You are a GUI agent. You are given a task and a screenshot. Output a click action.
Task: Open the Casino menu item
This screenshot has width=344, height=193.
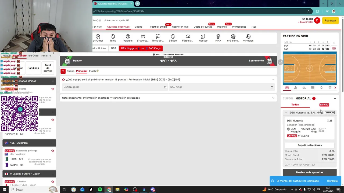click(138, 27)
